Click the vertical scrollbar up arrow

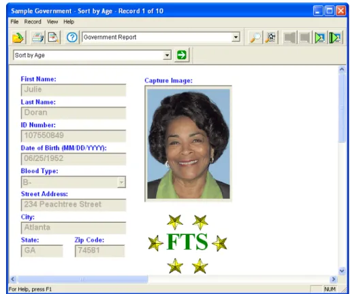[x=342, y=69]
